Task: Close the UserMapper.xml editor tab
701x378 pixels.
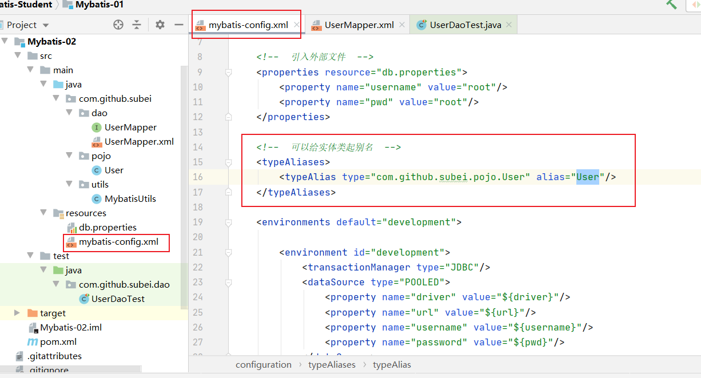Action: click(x=402, y=25)
